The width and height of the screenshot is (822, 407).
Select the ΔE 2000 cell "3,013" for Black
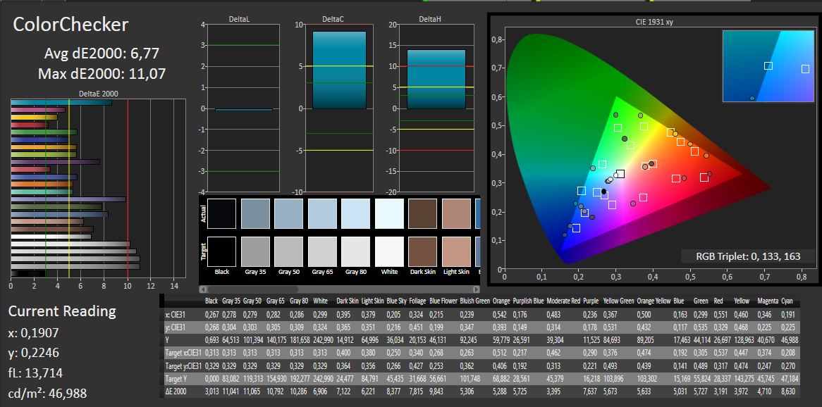[213, 391]
